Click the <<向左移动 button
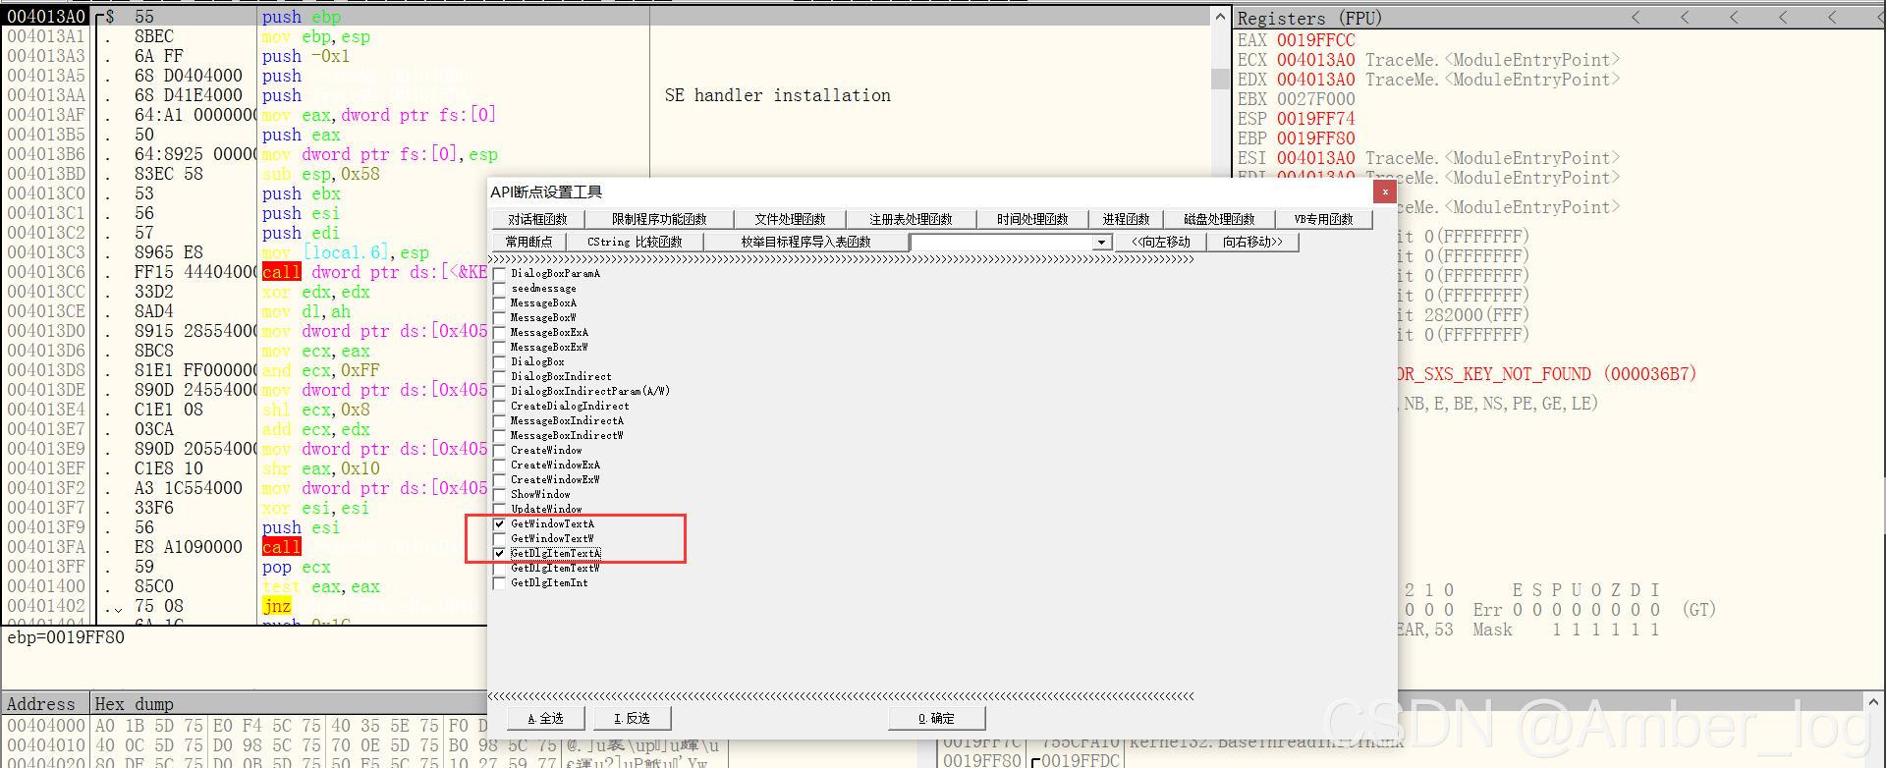The image size is (1886, 768). point(1160,242)
